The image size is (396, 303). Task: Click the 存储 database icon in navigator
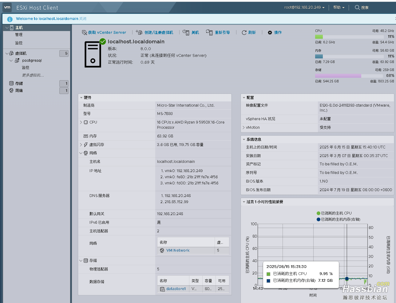pyautogui.click(x=11, y=83)
